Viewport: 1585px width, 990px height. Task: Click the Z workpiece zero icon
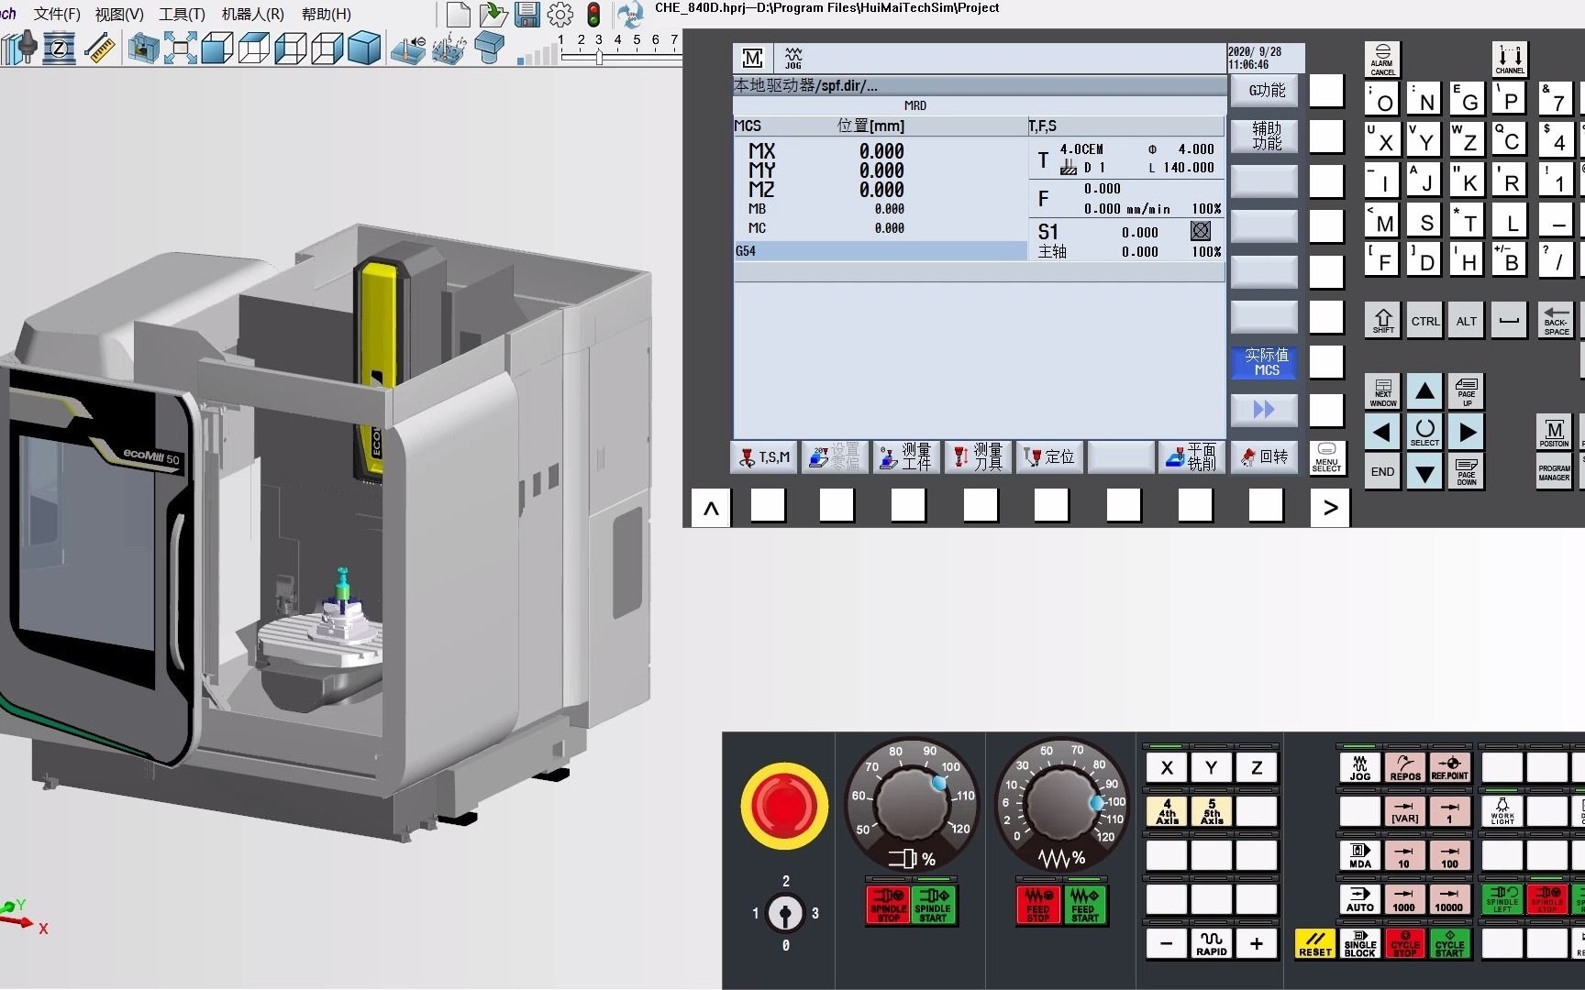click(60, 48)
